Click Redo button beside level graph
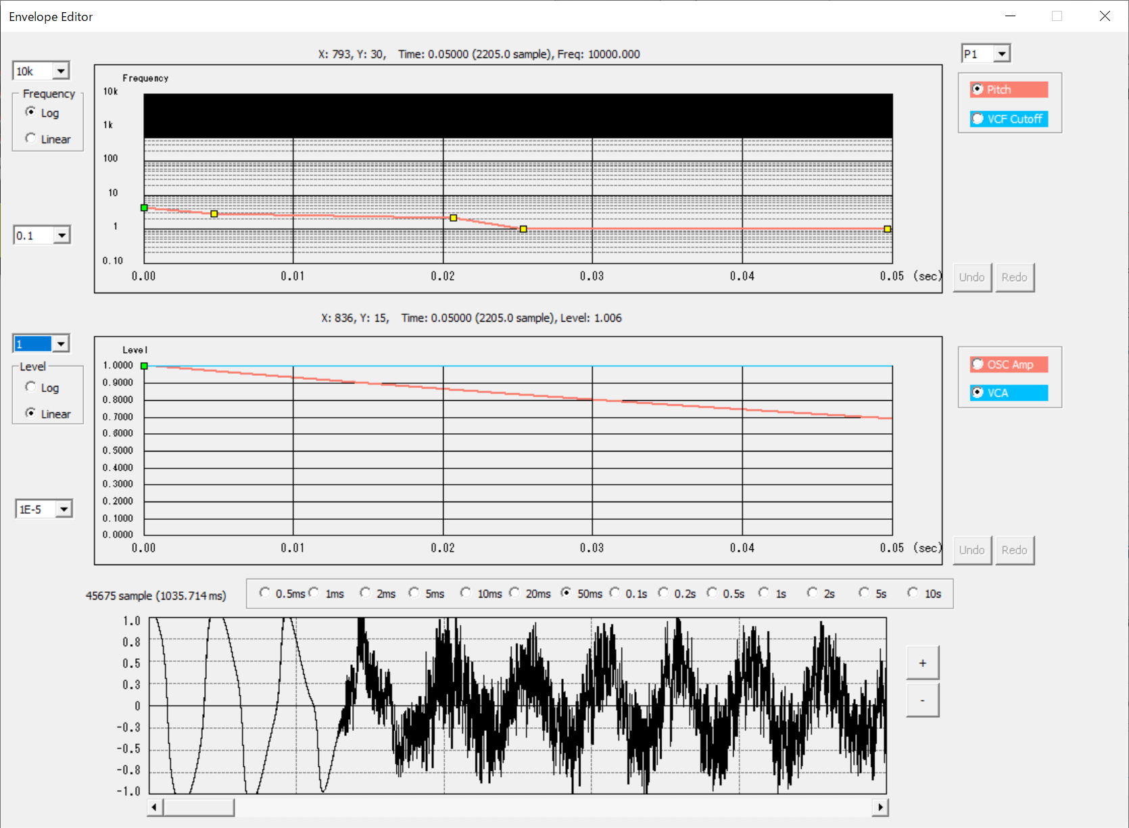The width and height of the screenshot is (1129, 828). tap(1014, 550)
